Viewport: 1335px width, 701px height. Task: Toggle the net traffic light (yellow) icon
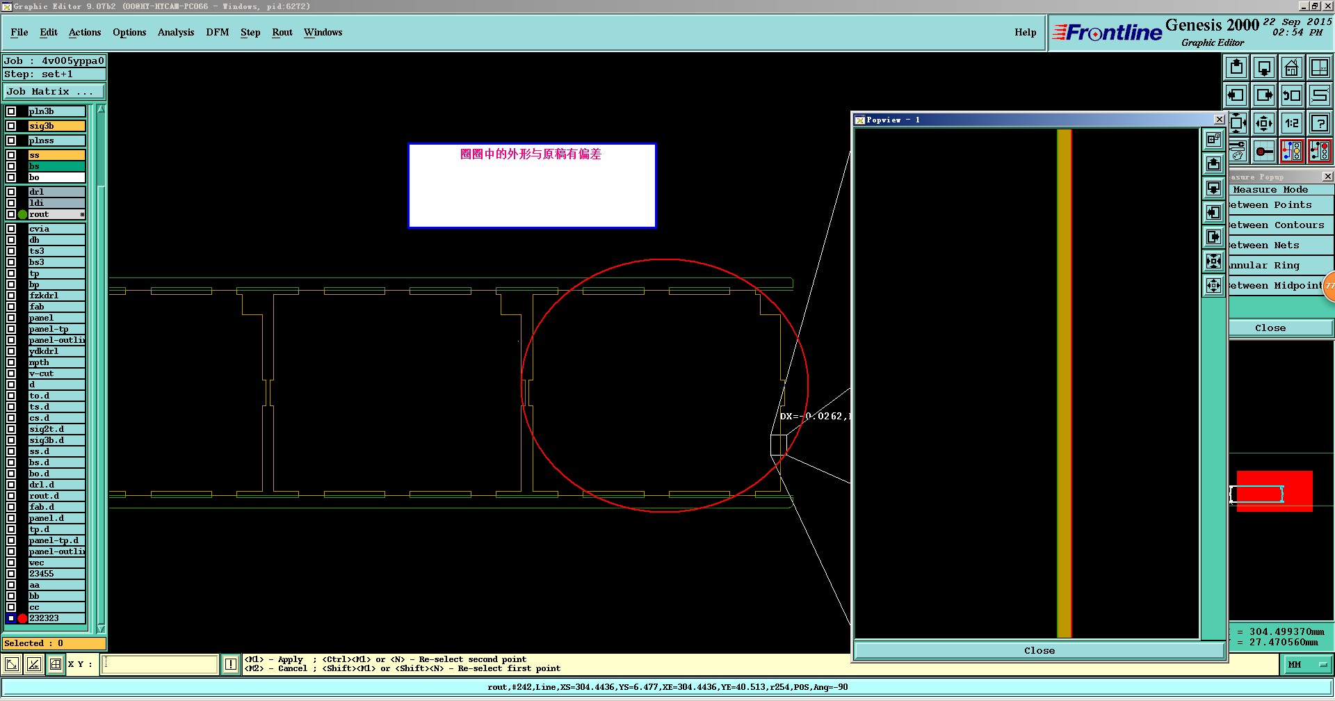click(x=1292, y=151)
